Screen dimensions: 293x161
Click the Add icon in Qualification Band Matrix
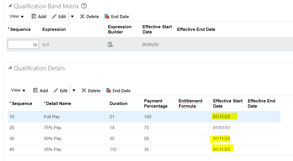coord(34,16)
